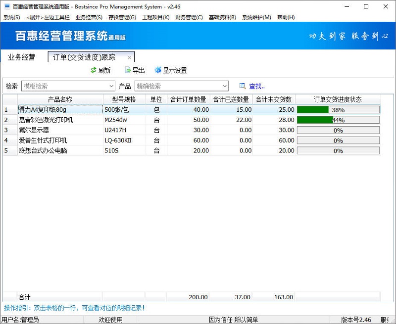
Task: Click the LQ-630KII model cell
Action: click(124, 140)
